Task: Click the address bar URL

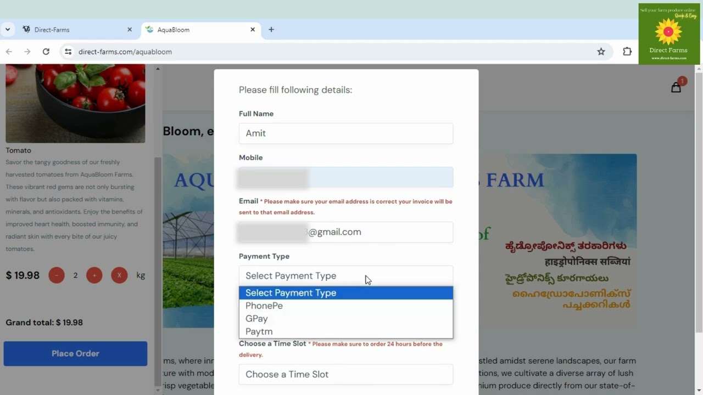Action: 125,52
